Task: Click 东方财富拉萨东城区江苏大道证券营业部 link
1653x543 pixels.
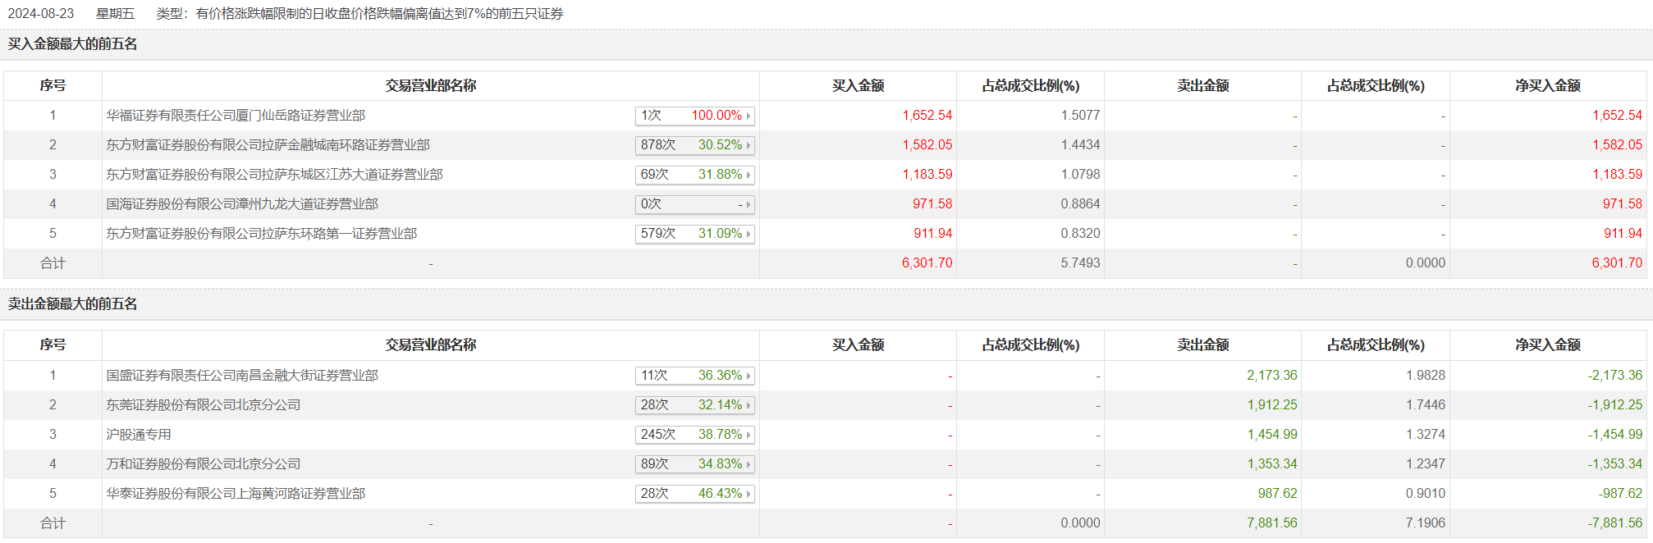Action: pyautogui.click(x=274, y=175)
